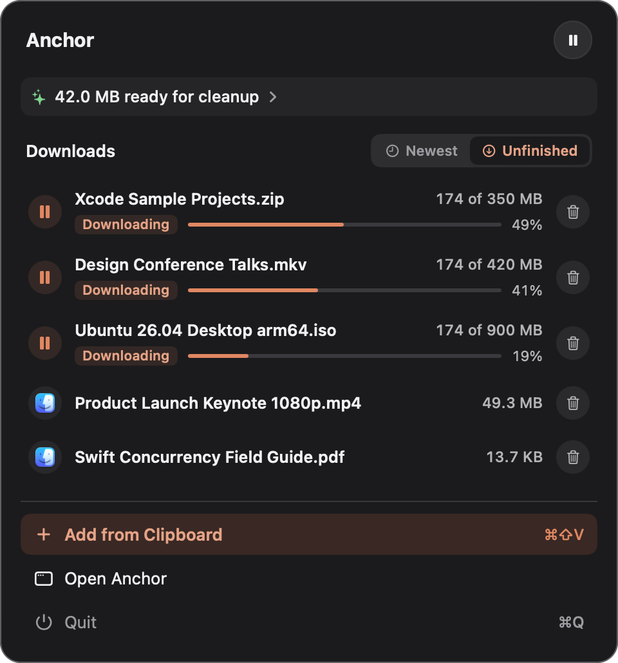Viewport: 618px width, 663px height.
Task: Select the Xcode Sample Projects.zip file name
Action: click(180, 199)
